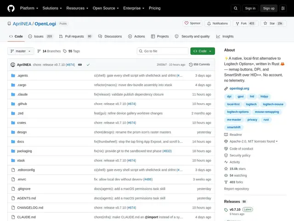Viewport: 294px width, 221px height.
Task: Open the Releases heading link
Action: 232,202
